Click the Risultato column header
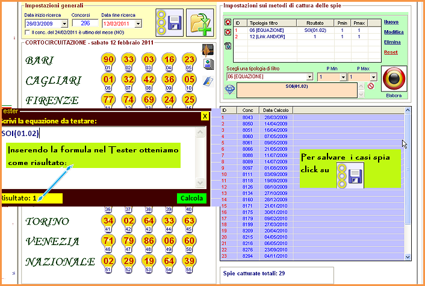Viewport: 425px width, 286px height. 315,23
